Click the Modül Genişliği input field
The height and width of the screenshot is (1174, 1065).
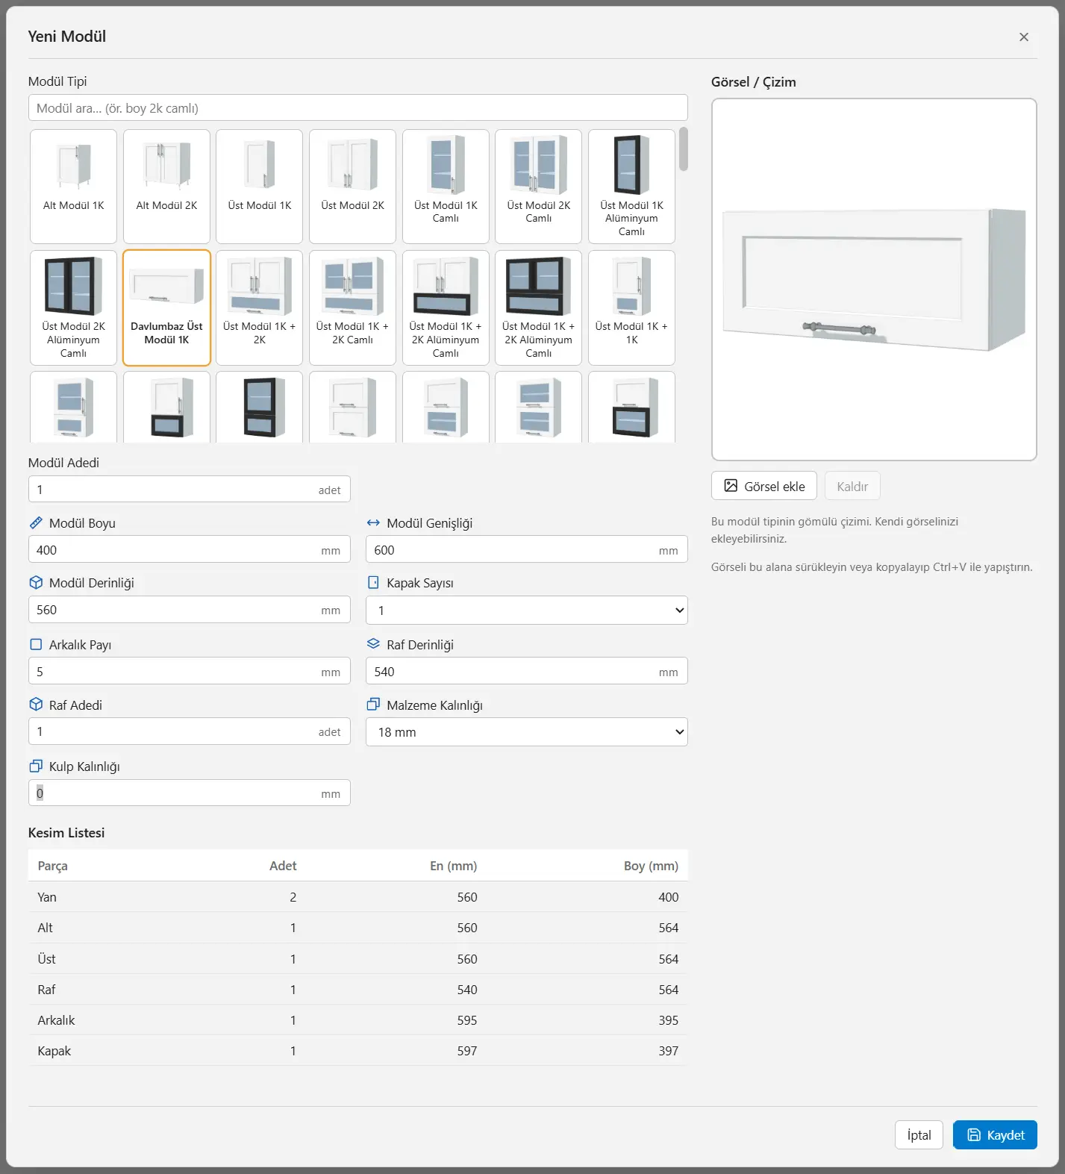point(526,550)
